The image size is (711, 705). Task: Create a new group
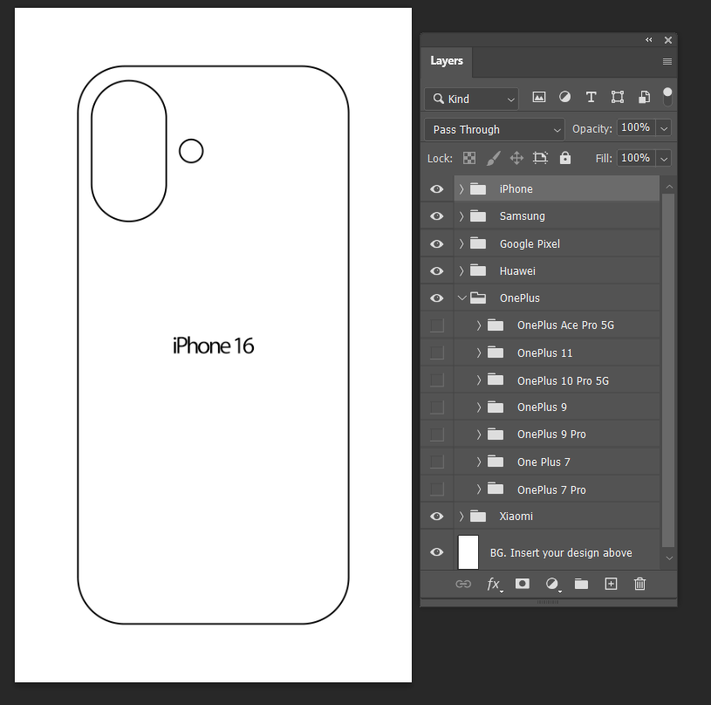coord(581,584)
